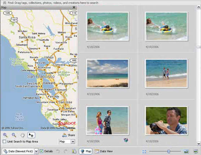Viewport: 201px width, 155px height.
Task: Select the map Hand pan tool
Action: [23, 135]
